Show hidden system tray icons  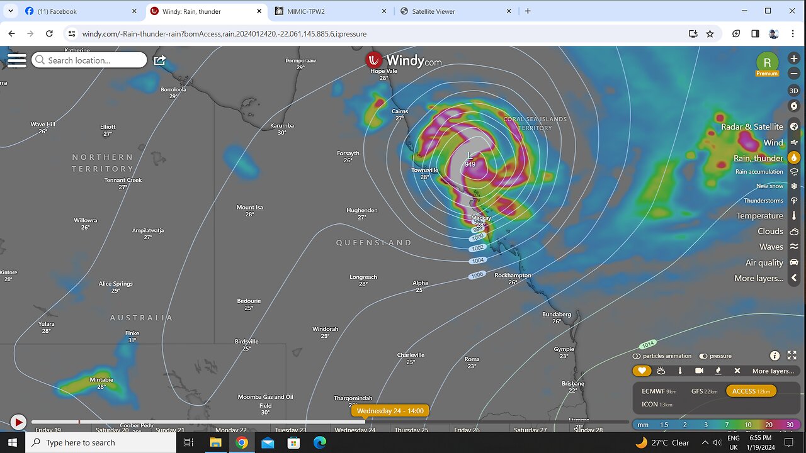click(705, 443)
